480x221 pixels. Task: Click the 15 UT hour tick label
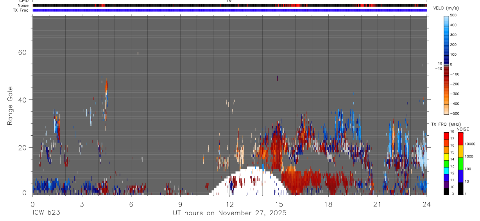coord(279,203)
